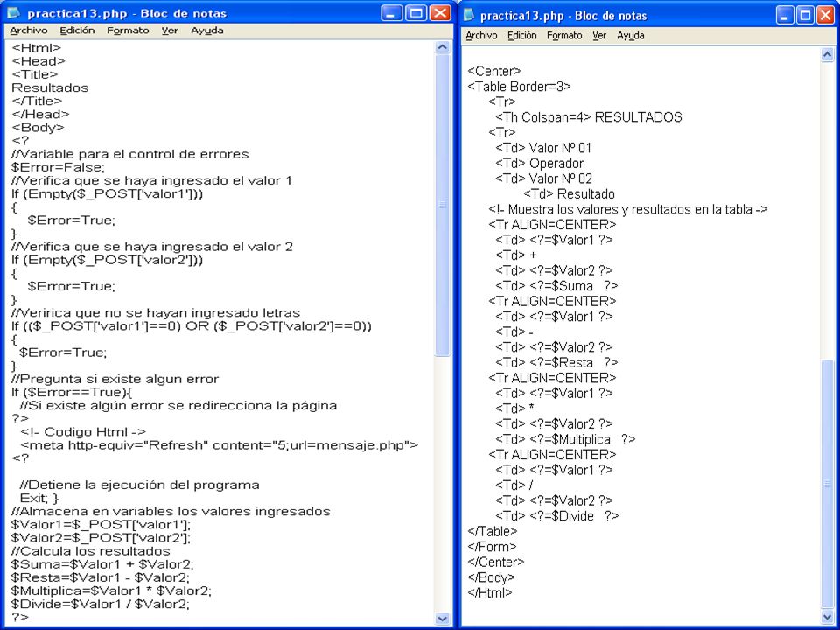Minimize the left Notepad window
Screen dimensions: 840x630
(x=392, y=13)
